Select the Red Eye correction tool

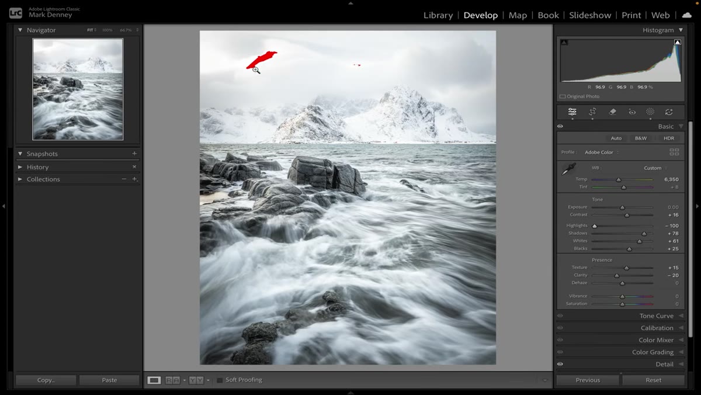point(631,112)
